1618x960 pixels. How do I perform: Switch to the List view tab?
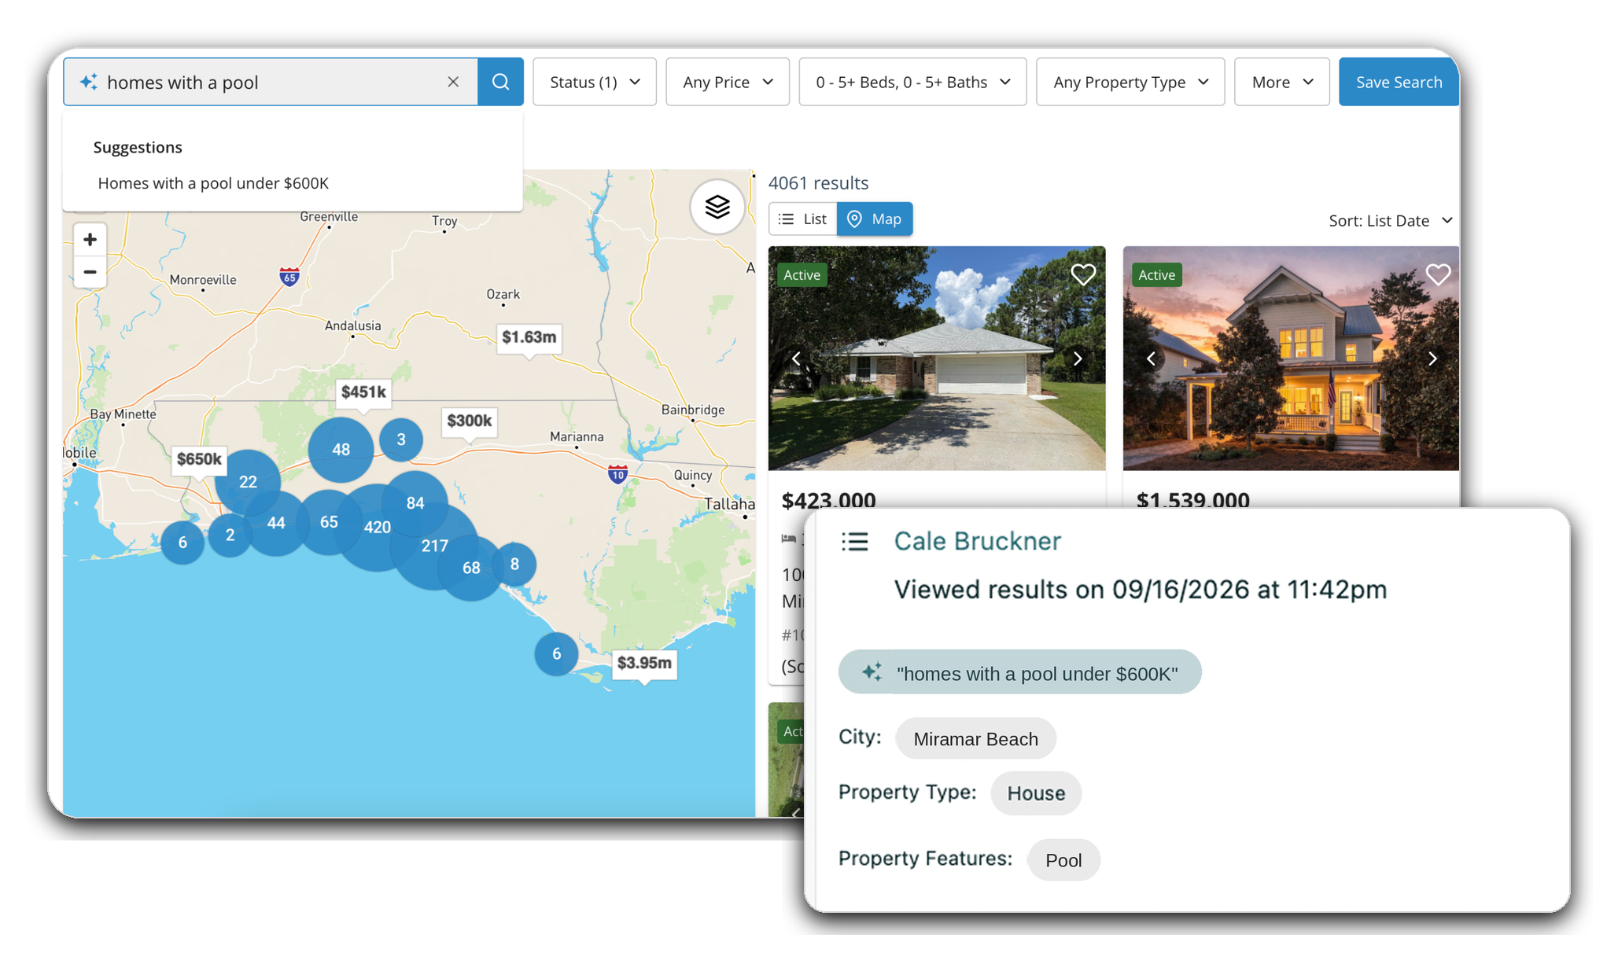802,219
